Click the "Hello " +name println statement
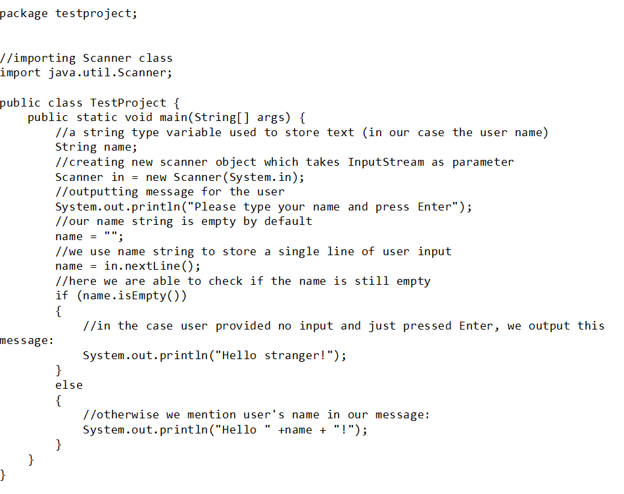Viewport: 624px width, 494px height. [225, 430]
